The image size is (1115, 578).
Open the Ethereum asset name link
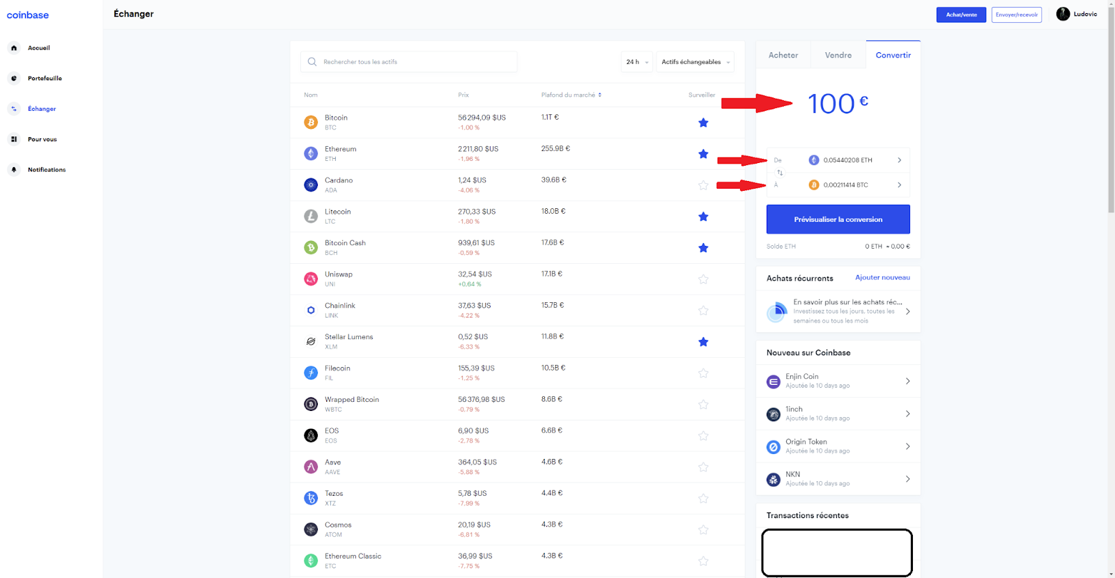[x=340, y=149]
